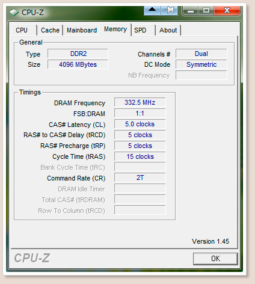
Task: Click the pin icon in title bar
Action: coord(170,10)
